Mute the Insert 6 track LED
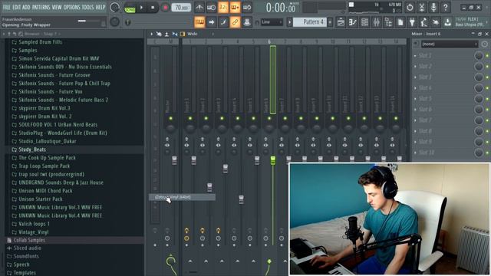Viewport: 491px width, 276px height. click(x=269, y=118)
